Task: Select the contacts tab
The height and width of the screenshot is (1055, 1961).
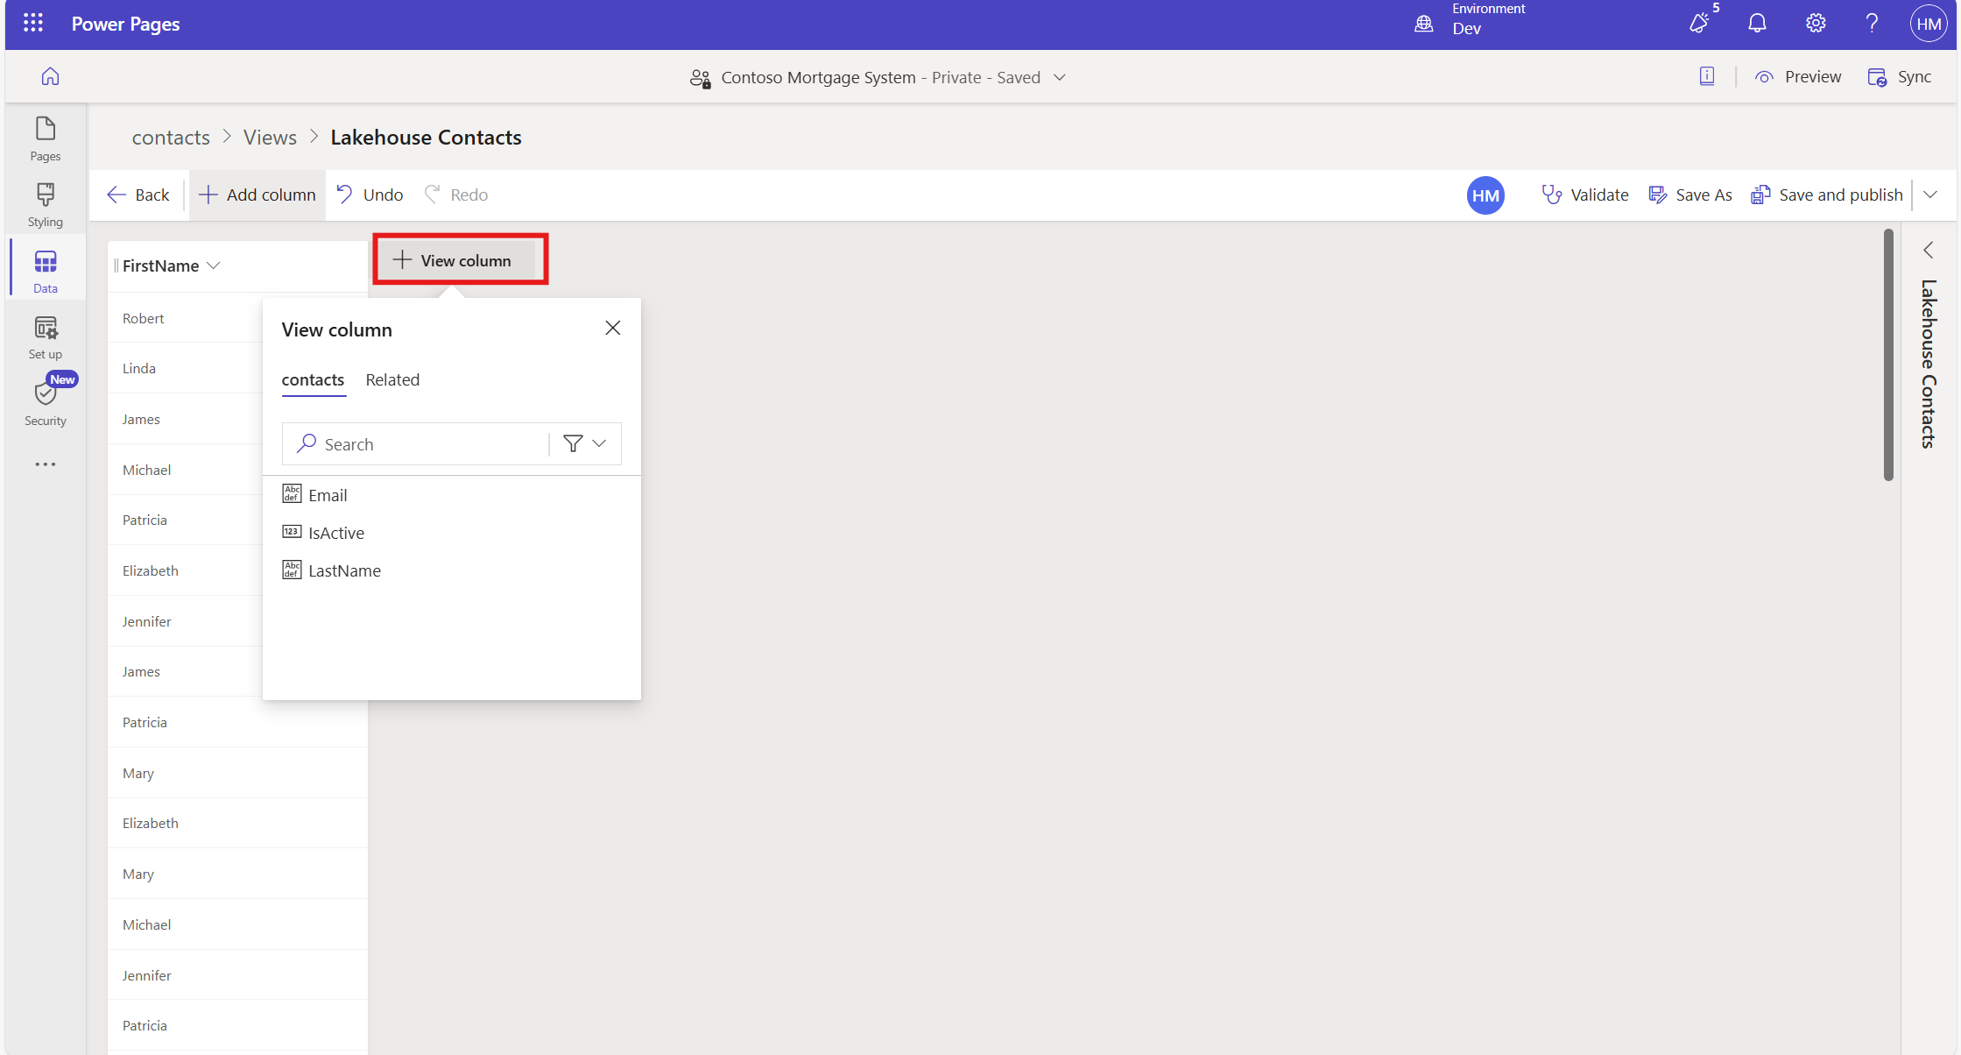Action: [313, 379]
